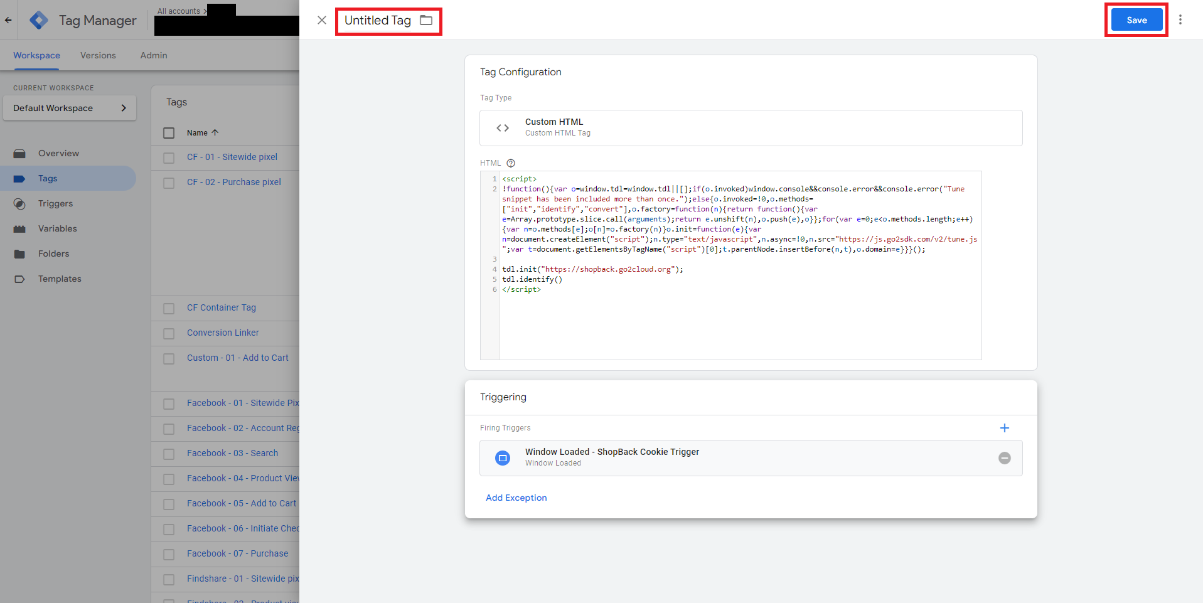
Task: Check the Facebook - 06 - Initiate Checkout row
Action: 169,529
